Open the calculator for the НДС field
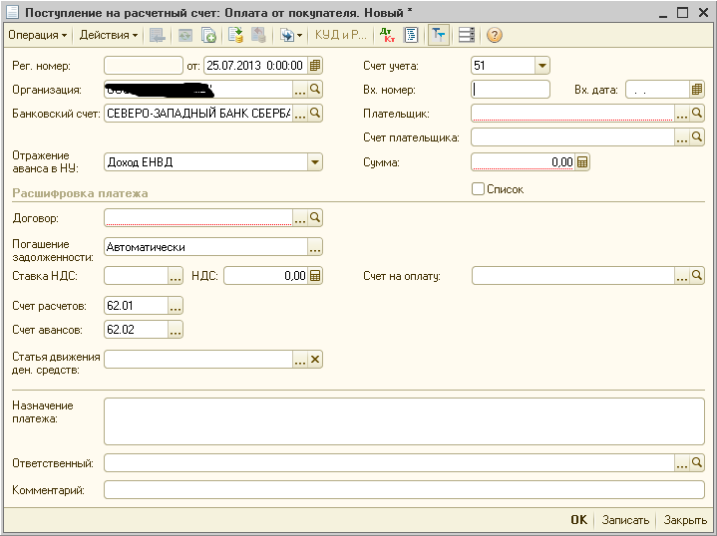Viewport: 717px width, 536px height. coord(315,276)
